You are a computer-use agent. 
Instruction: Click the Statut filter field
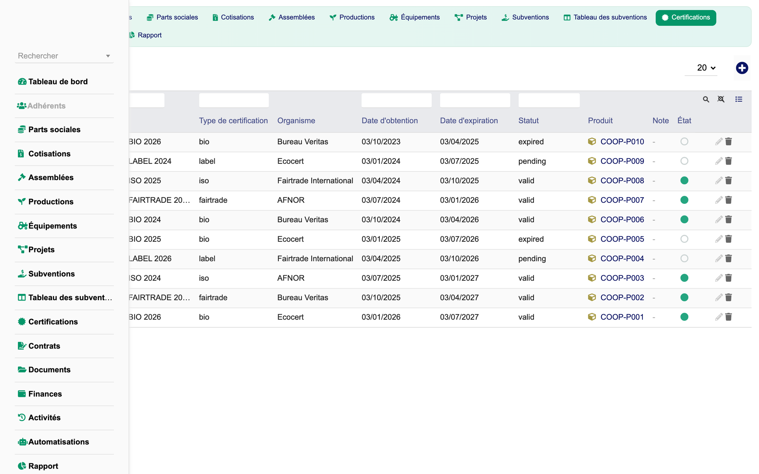(549, 100)
